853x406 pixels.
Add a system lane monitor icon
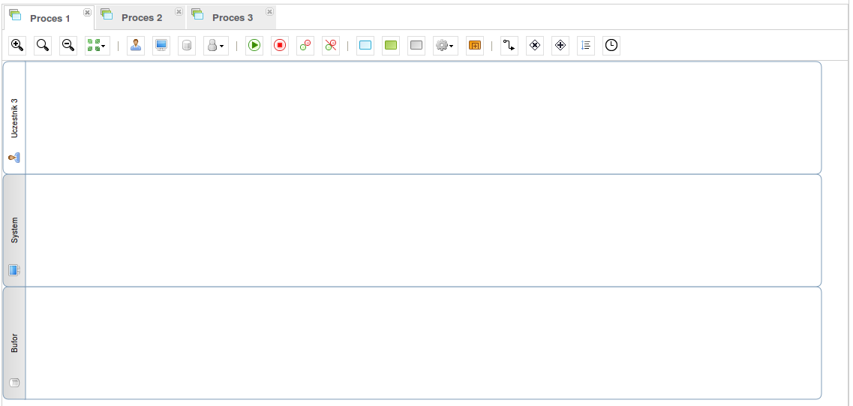point(161,46)
